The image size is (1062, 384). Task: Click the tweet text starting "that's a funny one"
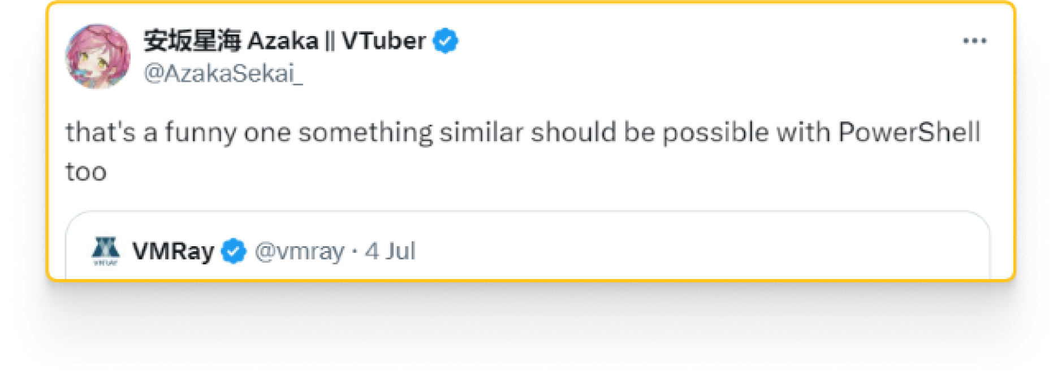tap(523, 151)
